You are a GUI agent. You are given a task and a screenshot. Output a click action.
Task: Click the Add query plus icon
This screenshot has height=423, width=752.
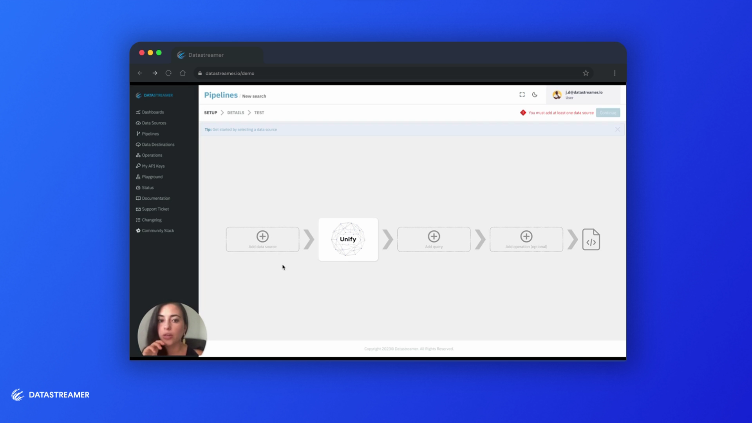point(434,236)
